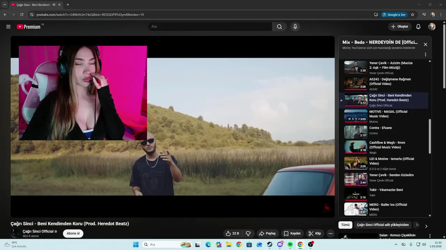The image size is (446, 250).
Task: Mute the tab via speaker icon
Action: click(54, 5)
